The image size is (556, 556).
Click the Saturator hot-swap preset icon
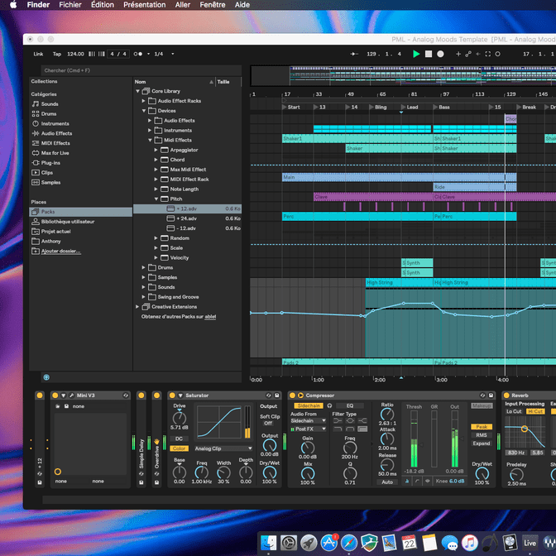tap(269, 395)
